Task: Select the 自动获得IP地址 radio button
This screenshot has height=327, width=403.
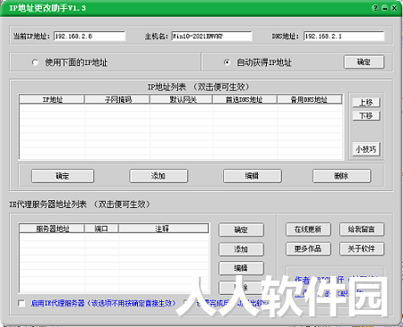Action: click(227, 63)
